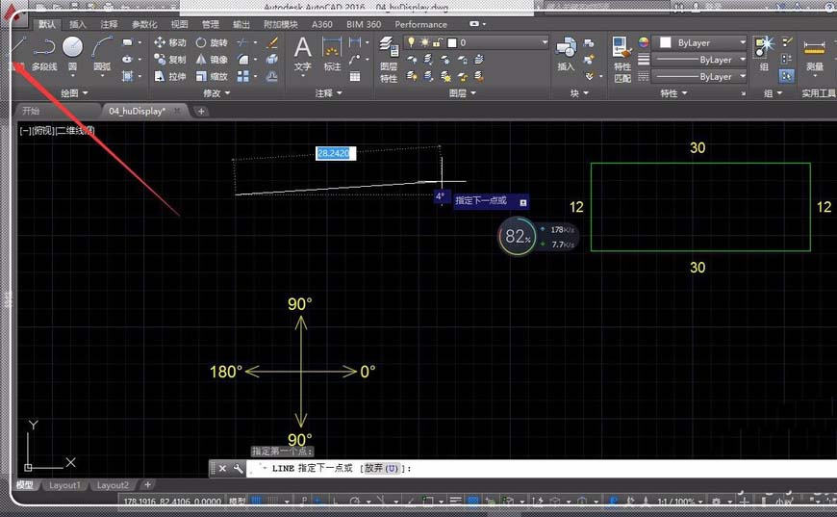Toggle the layer on/off lightbulb icon
The image size is (837, 517).
(x=412, y=43)
